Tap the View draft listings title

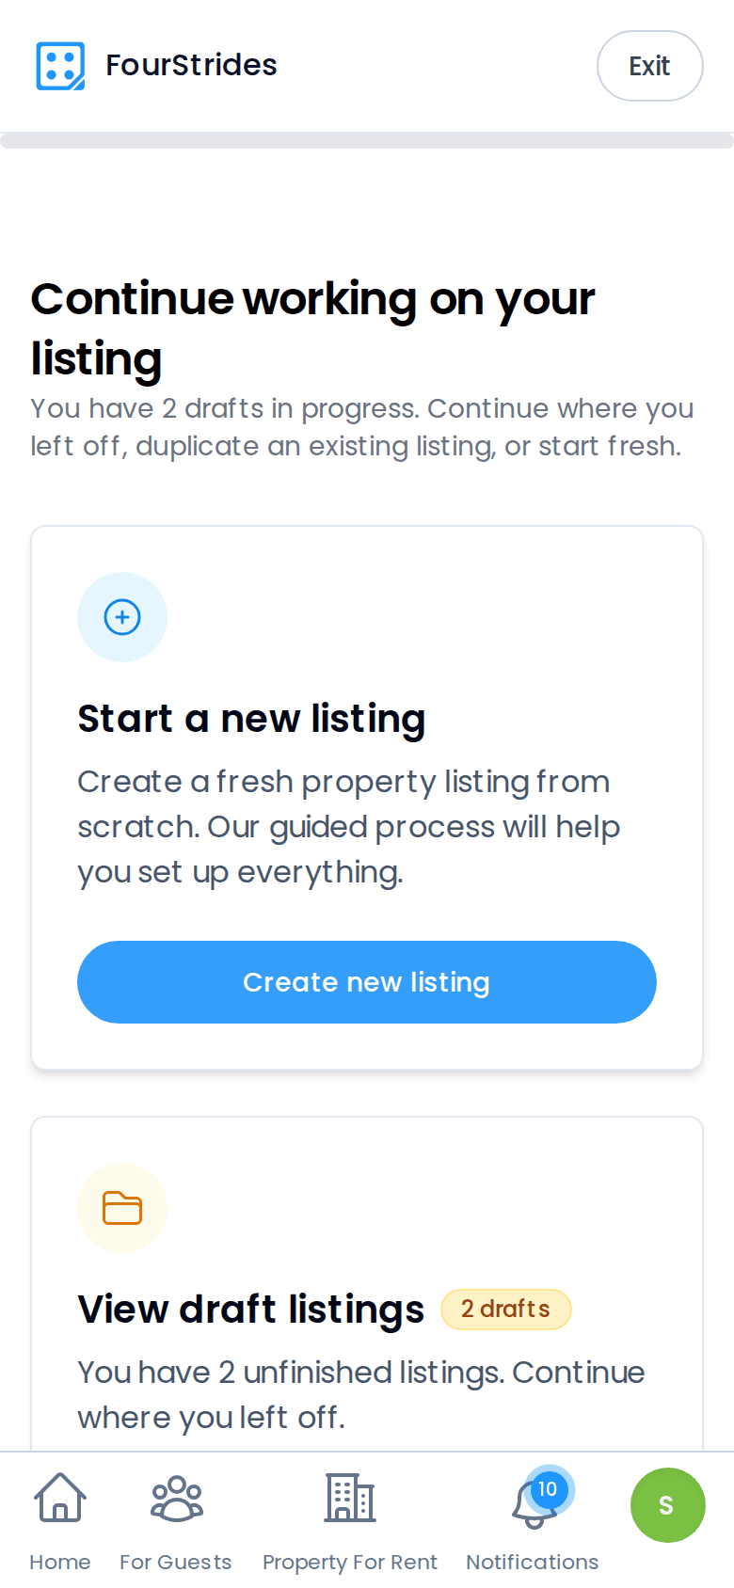250,1309
